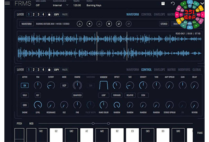
Task: Click the save patch disk icon
Action: pos(163,4)
